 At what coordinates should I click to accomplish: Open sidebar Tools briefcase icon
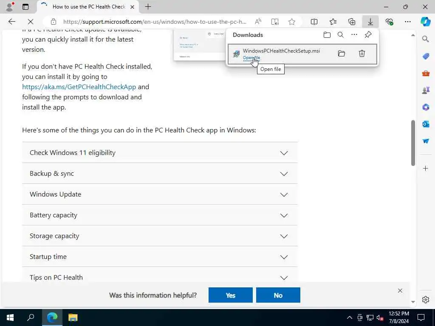(x=426, y=73)
